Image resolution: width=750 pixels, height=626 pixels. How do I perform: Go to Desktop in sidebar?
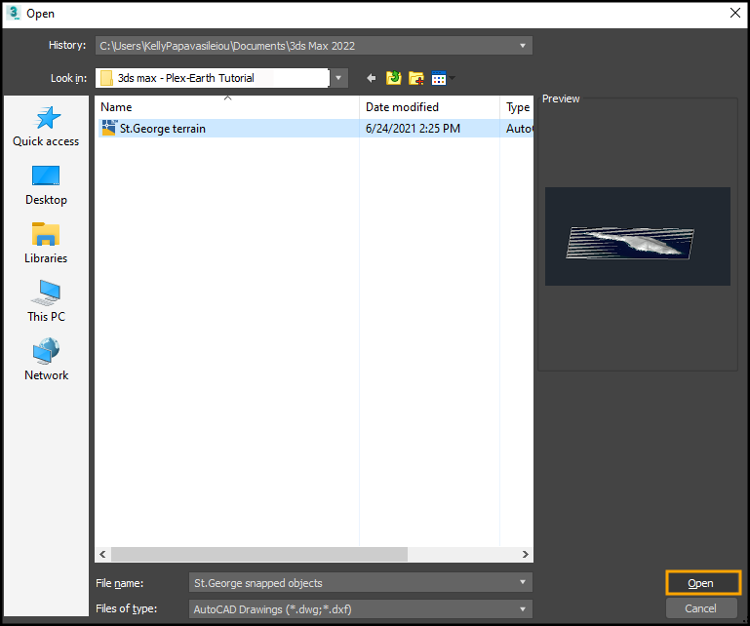[x=46, y=185]
